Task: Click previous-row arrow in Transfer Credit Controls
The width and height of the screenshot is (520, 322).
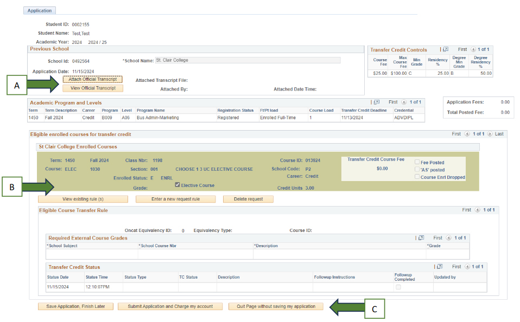Action: coord(473,50)
